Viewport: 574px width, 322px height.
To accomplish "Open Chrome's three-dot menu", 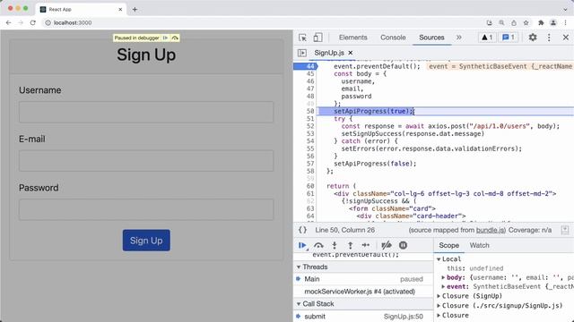I will pyautogui.click(x=566, y=22).
